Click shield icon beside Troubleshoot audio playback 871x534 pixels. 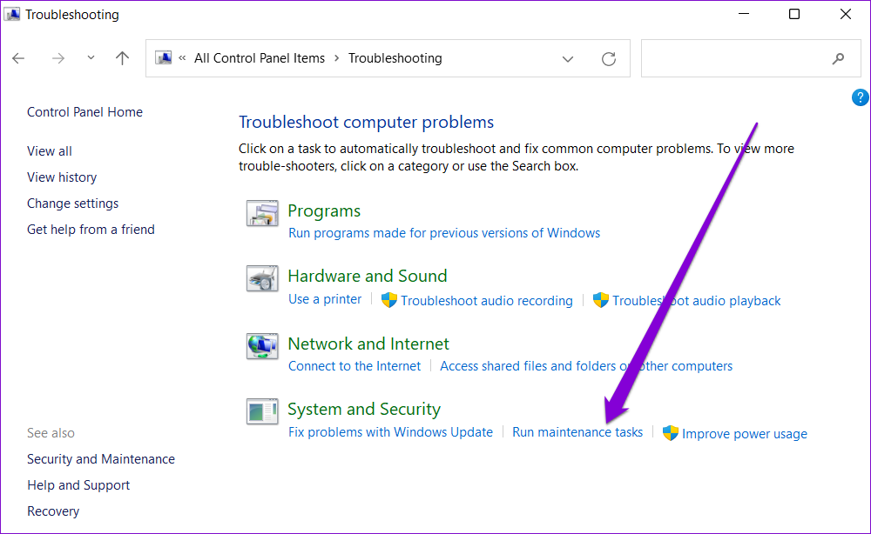coord(600,300)
